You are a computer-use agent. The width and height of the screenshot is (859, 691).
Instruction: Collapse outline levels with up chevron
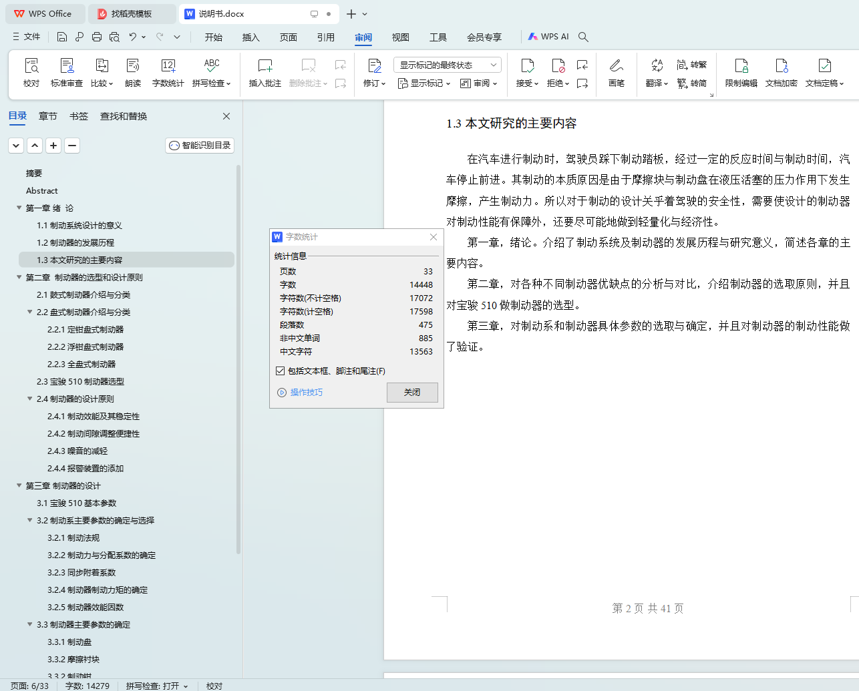(35, 145)
